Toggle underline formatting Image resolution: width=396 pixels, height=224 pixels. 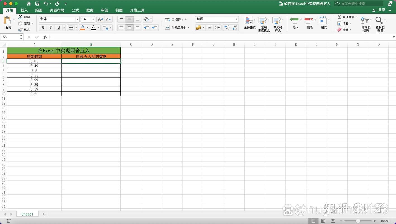click(58, 27)
